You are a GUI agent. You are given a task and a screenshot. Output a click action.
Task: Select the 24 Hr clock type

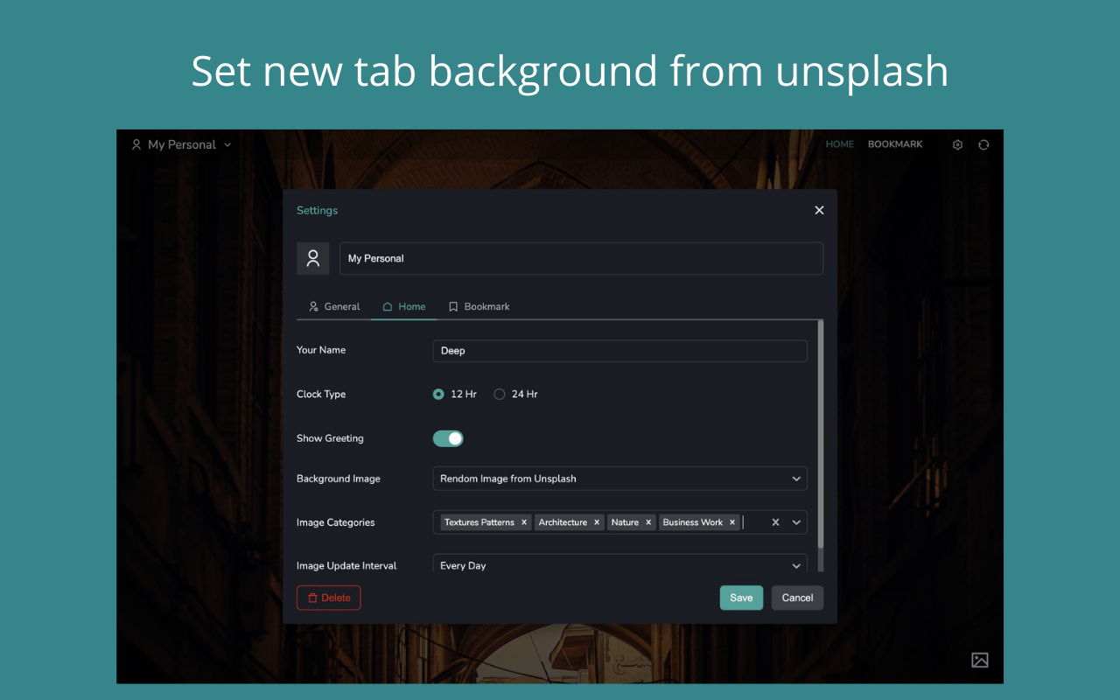499,394
